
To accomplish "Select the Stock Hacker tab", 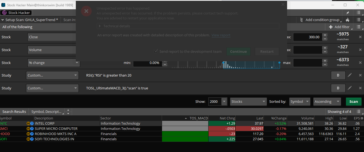I will pyautogui.click(x=16, y=13).
